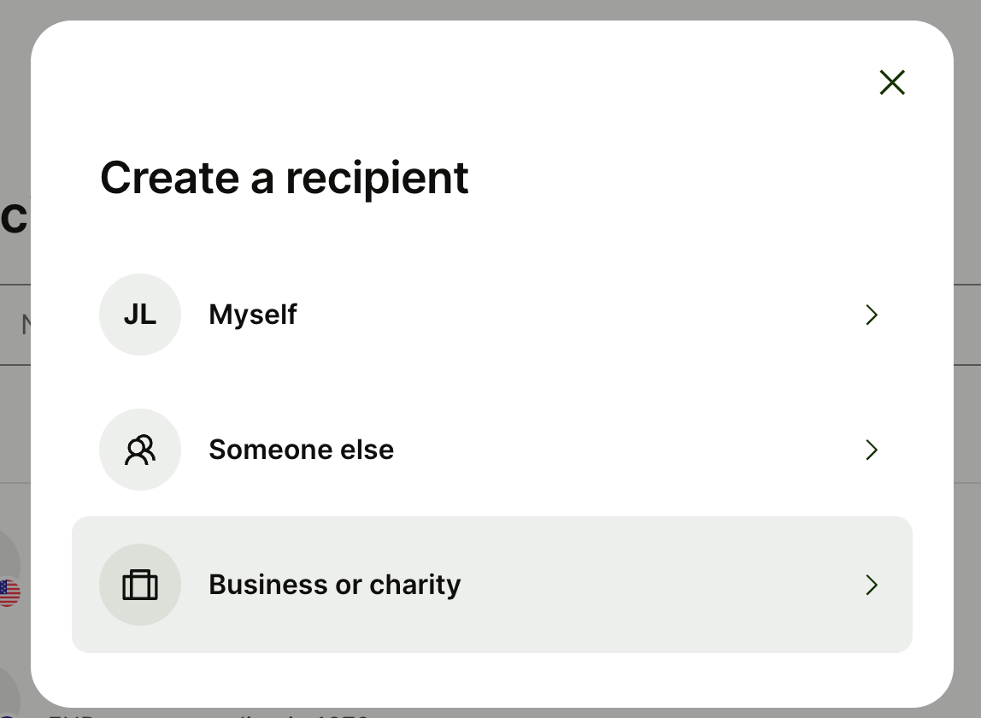Click the Create a recipient heading
981x718 pixels.
[x=284, y=179]
